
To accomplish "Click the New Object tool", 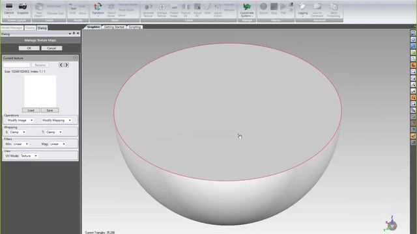I will pos(39,10).
